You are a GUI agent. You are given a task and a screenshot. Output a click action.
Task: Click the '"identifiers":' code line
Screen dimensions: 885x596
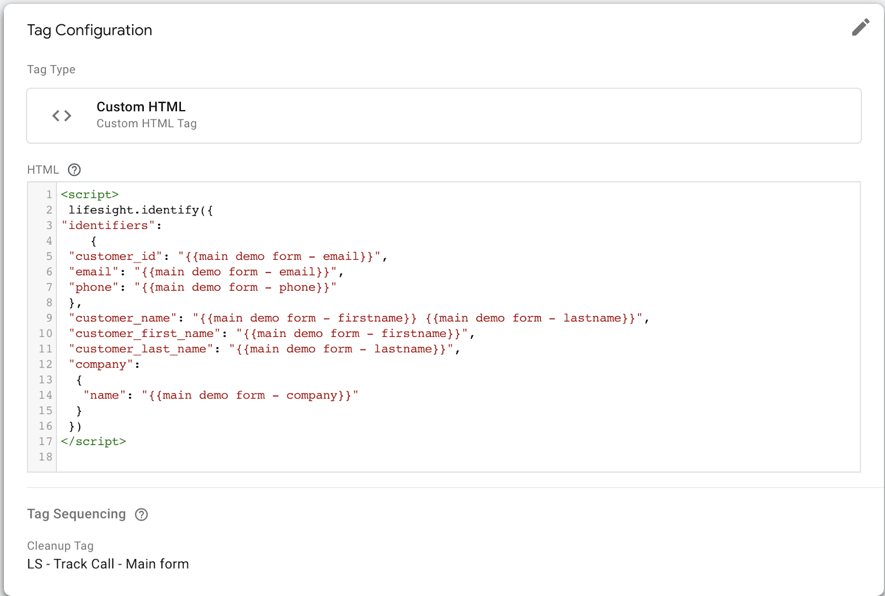112,226
